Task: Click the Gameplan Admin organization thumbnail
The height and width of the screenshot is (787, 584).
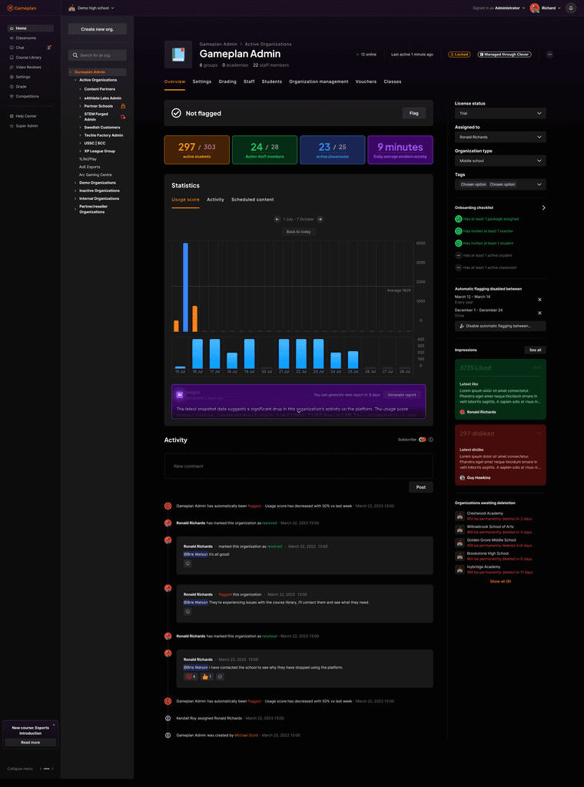Action: point(178,55)
